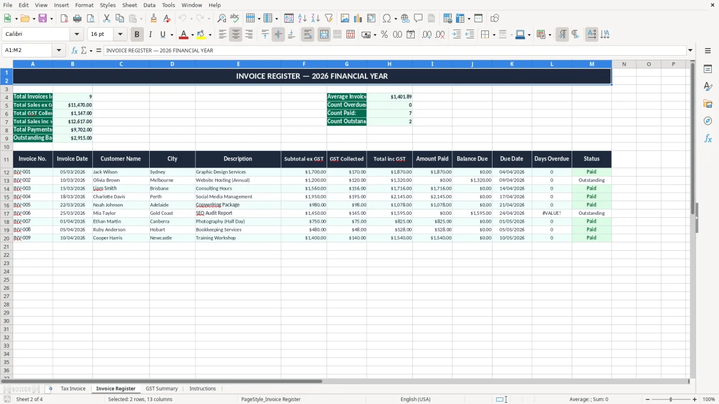The width and height of the screenshot is (719, 404).
Task: Switch to the Tax Invoice tab
Action: tap(73, 388)
